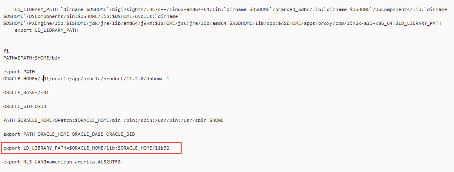454x172 pixels.
Task: Click the 'export PATH' line
Action: click(x=19, y=72)
